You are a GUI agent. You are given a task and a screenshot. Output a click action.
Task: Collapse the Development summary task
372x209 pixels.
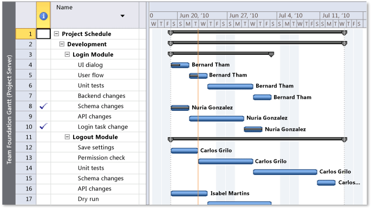(62, 44)
